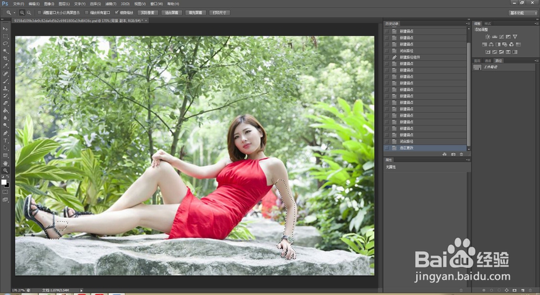The height and width of the screenshot is (295, 540).
Task: Select the 工作路径 path thumbnail
Action: 477,67
